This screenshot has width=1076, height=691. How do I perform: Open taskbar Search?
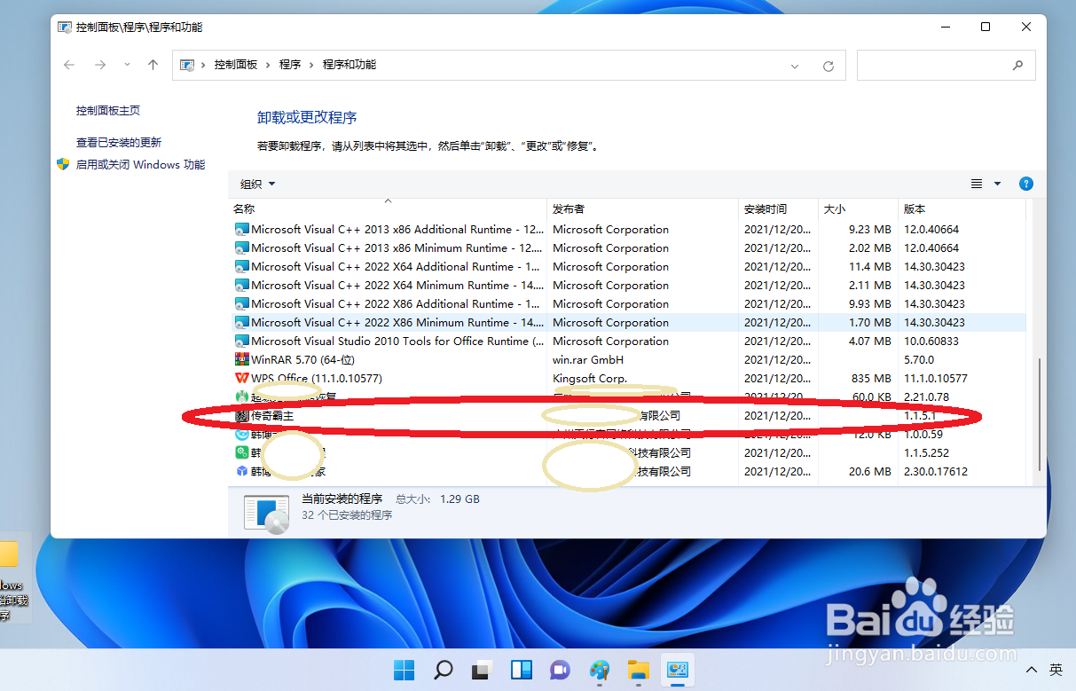pos(443,670)
